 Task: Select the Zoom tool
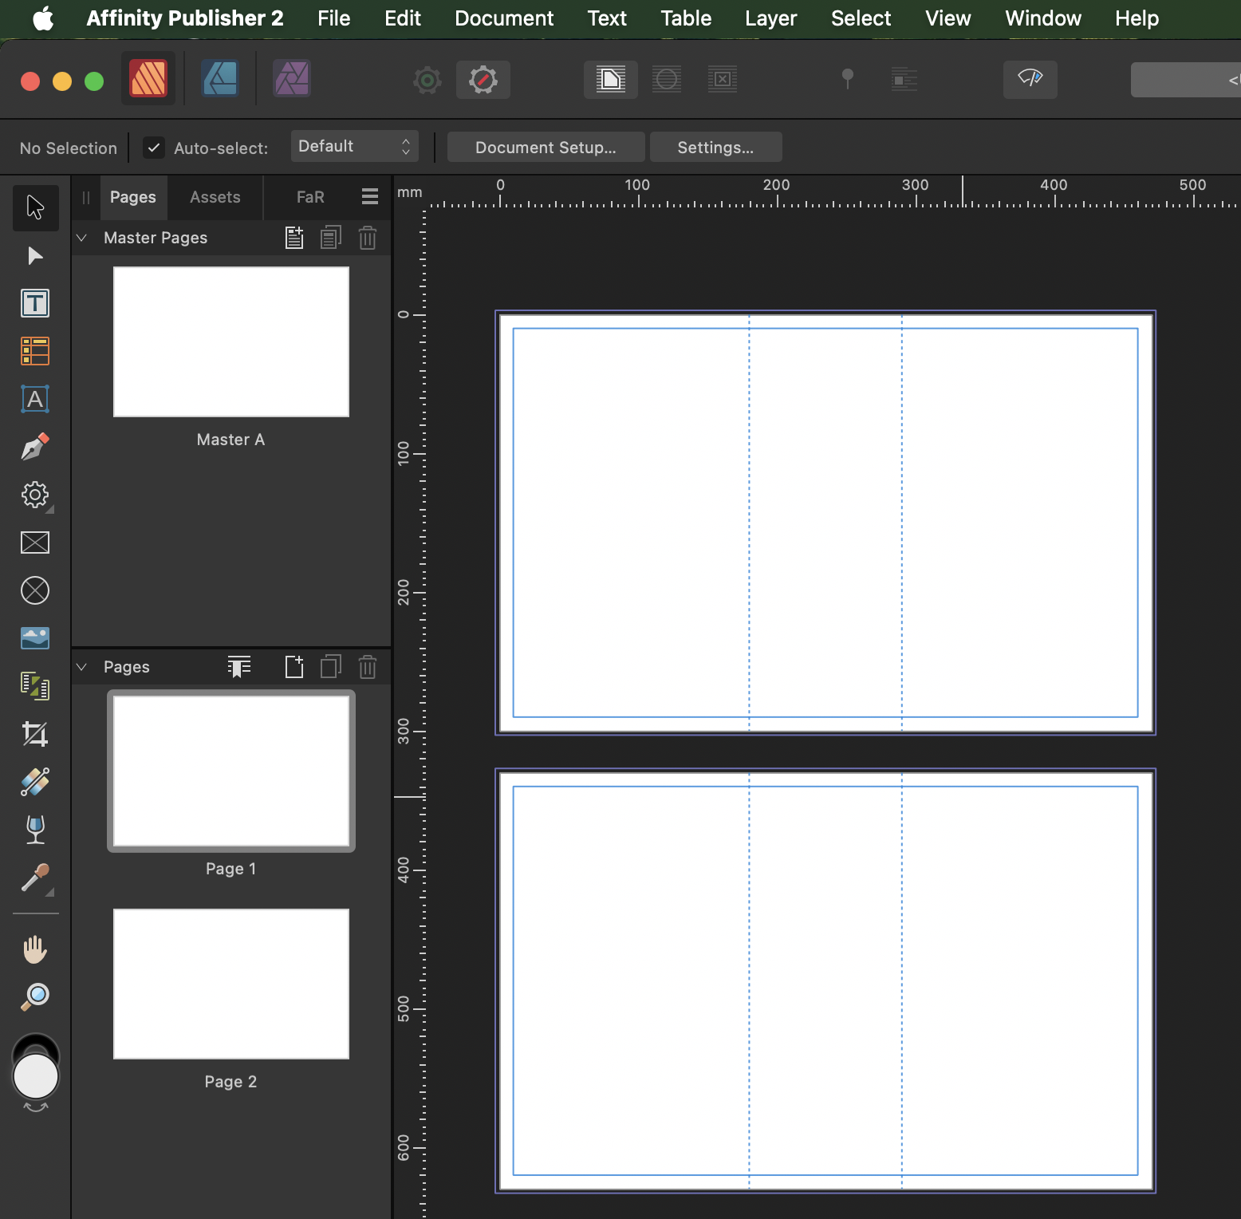coord(35,996)
